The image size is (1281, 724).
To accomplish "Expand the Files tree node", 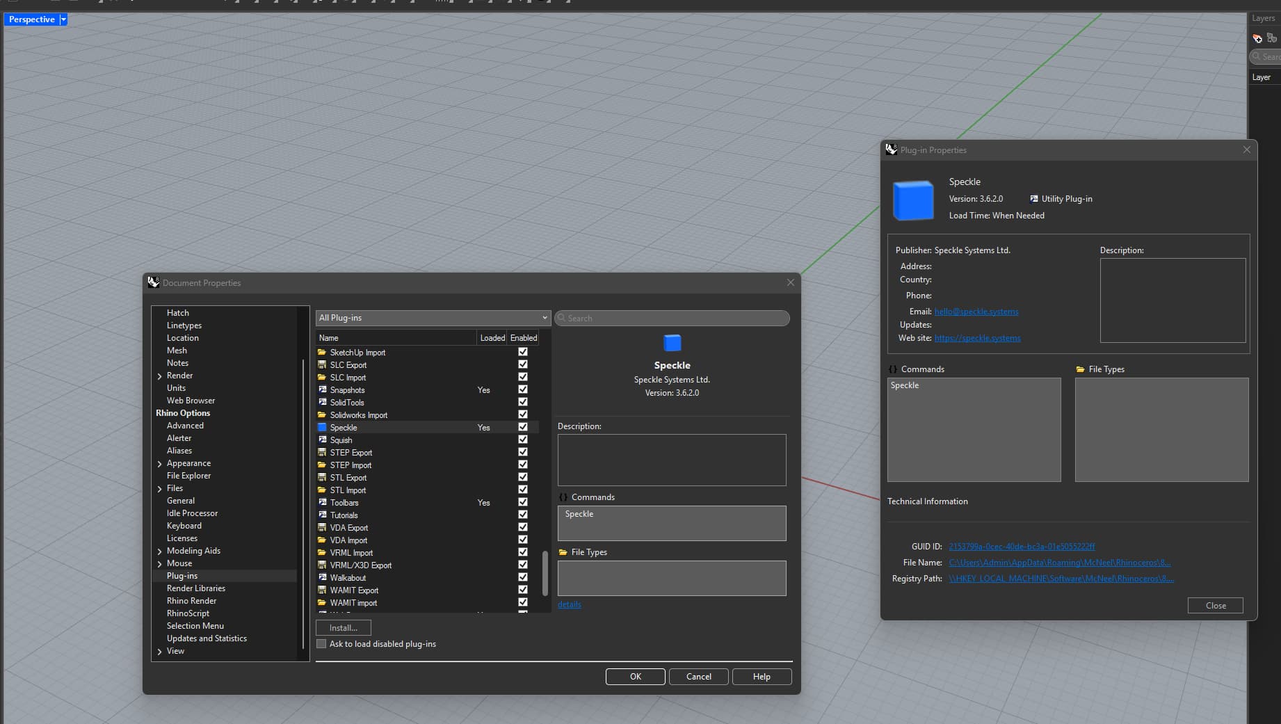I will coord(160,489).
